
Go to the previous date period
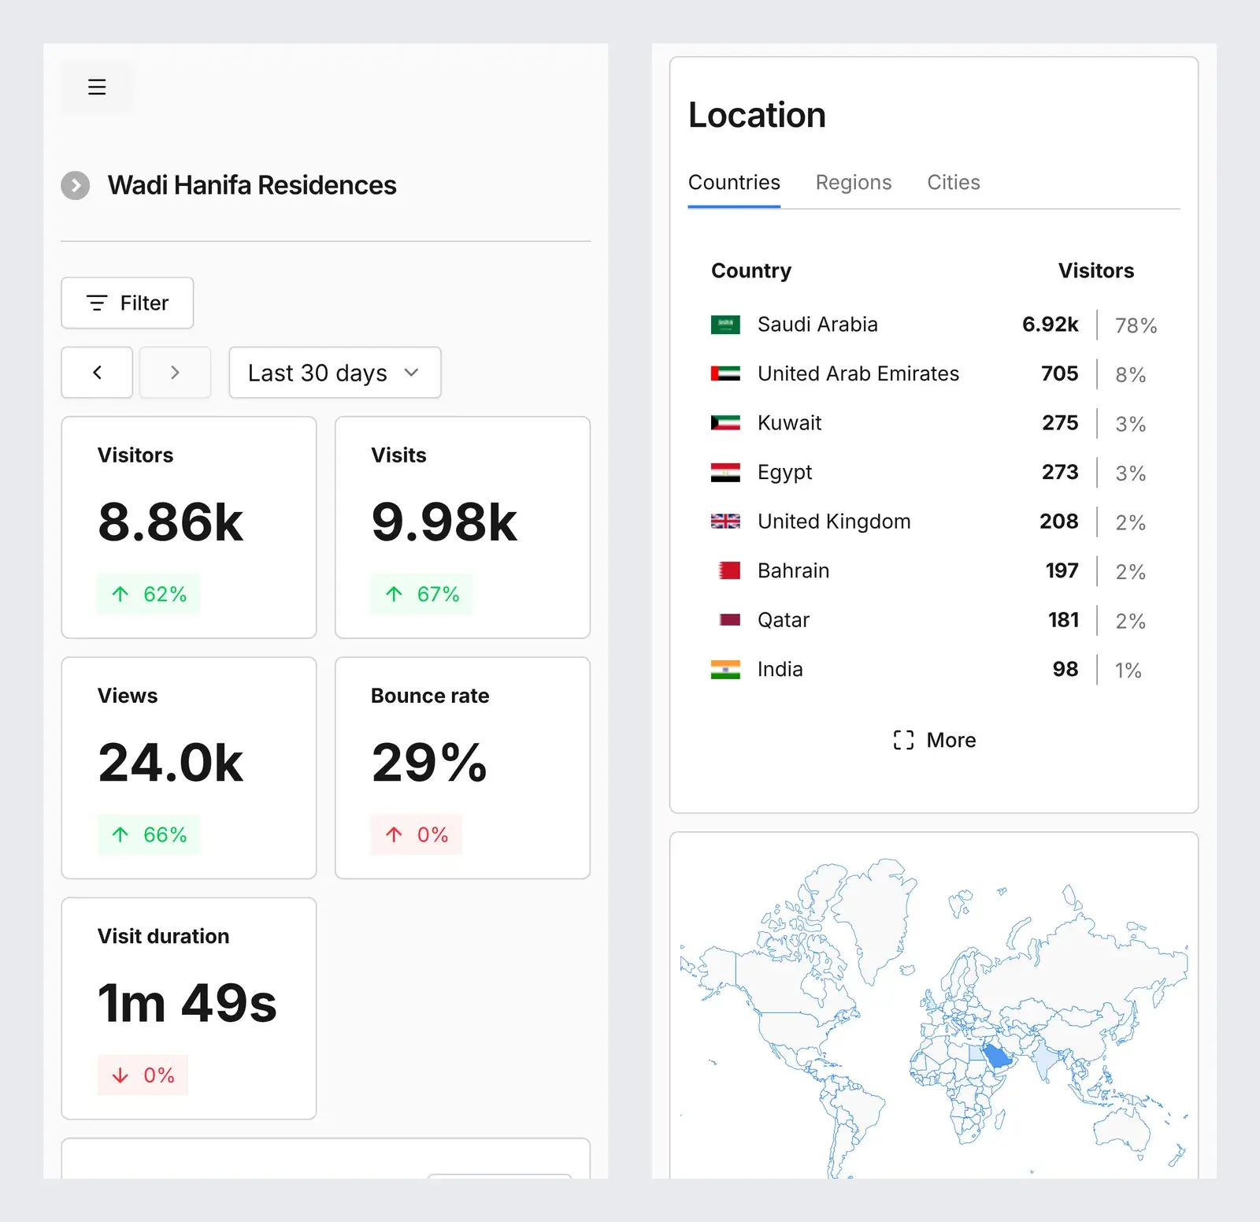point(97,373)
